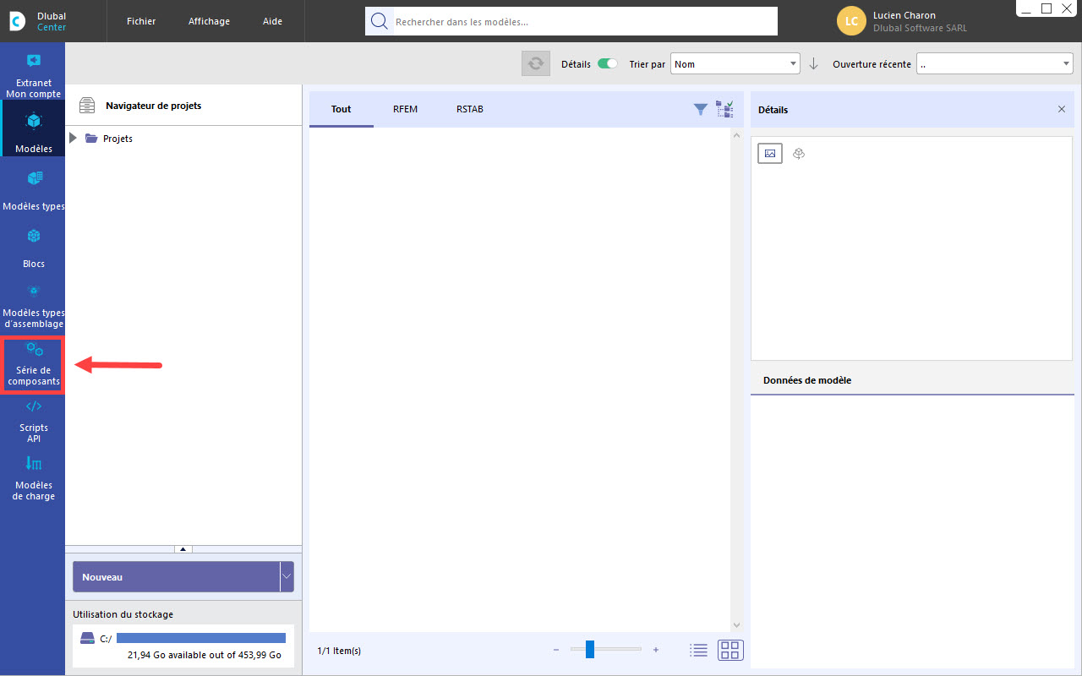Decrease thumbnail size with minus

coord(556,650)
